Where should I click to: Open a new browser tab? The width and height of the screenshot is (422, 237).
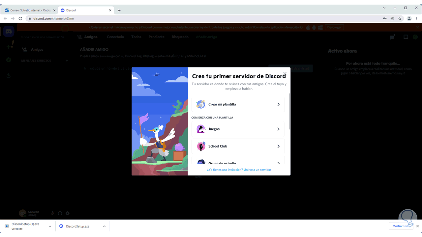(119, 10)
